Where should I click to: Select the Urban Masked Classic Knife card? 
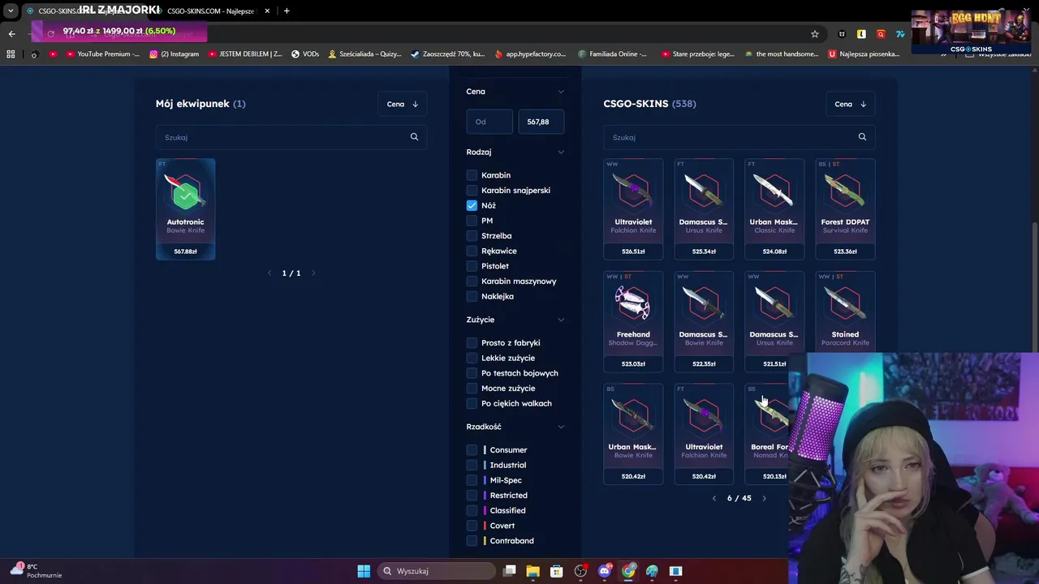pyautogui.click(x=774, y=209)
